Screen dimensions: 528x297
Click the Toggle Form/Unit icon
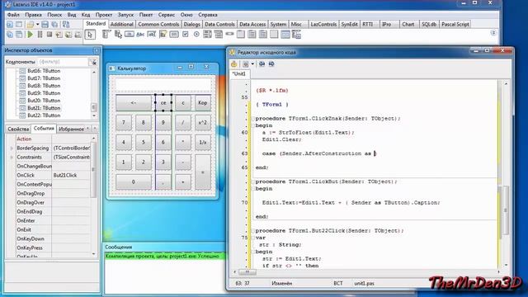[x=66, y=24]
